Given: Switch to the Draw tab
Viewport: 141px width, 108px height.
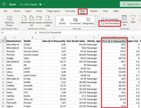Looking at the screenshot, I should [39, 11].
